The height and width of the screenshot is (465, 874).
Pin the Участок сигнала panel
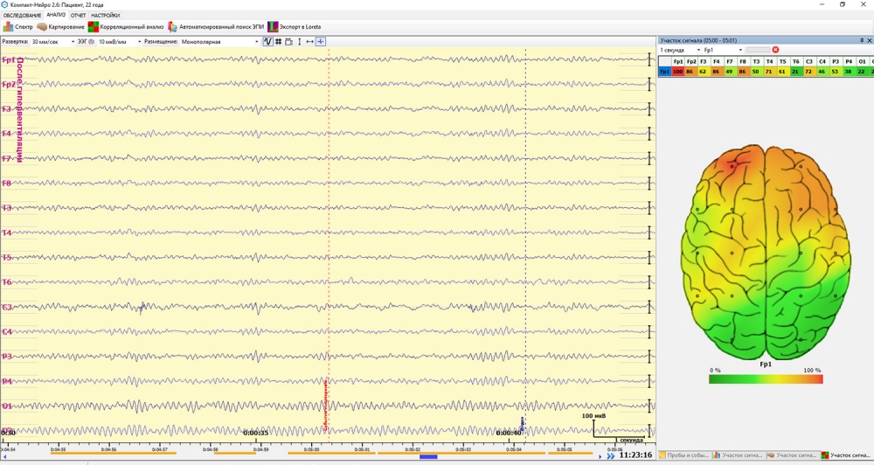[x=862, y=40]
